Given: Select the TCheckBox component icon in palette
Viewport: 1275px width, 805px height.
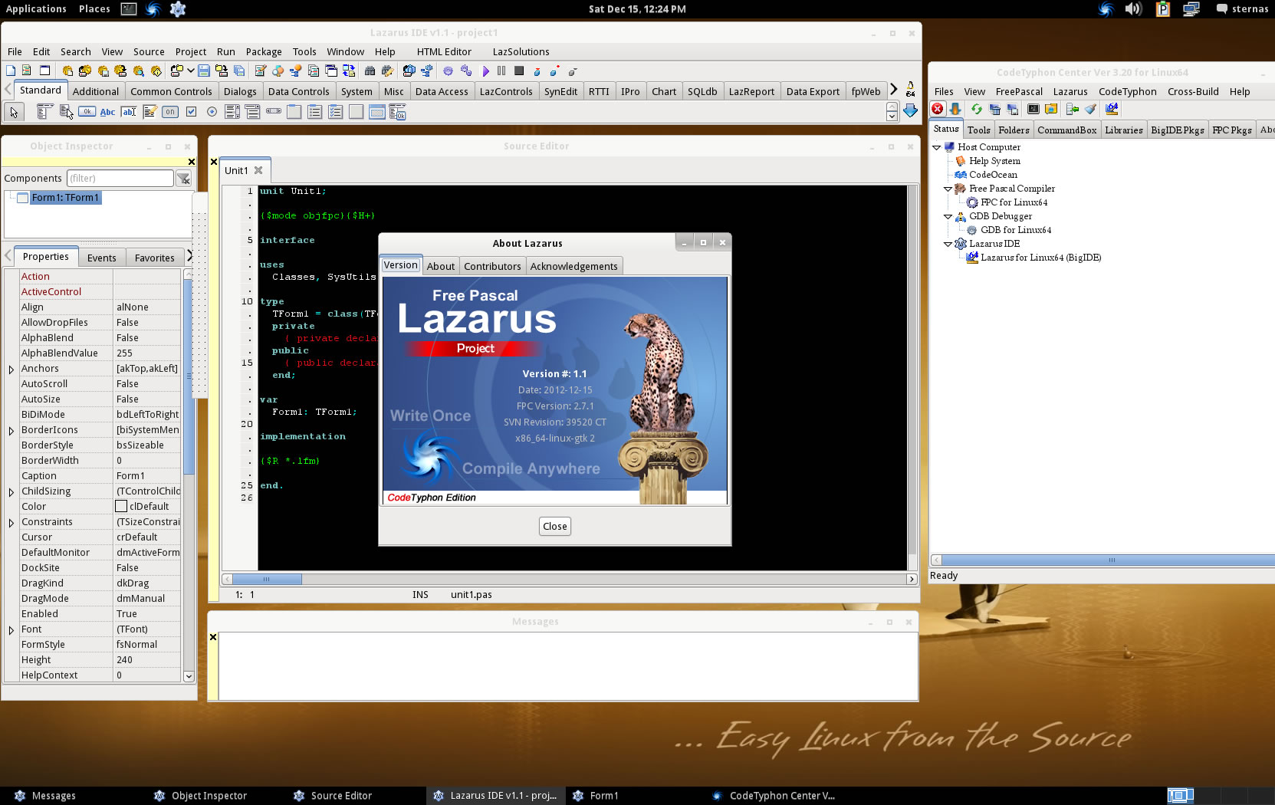Looking at the screenshot, I should click(x=191, y=112).
